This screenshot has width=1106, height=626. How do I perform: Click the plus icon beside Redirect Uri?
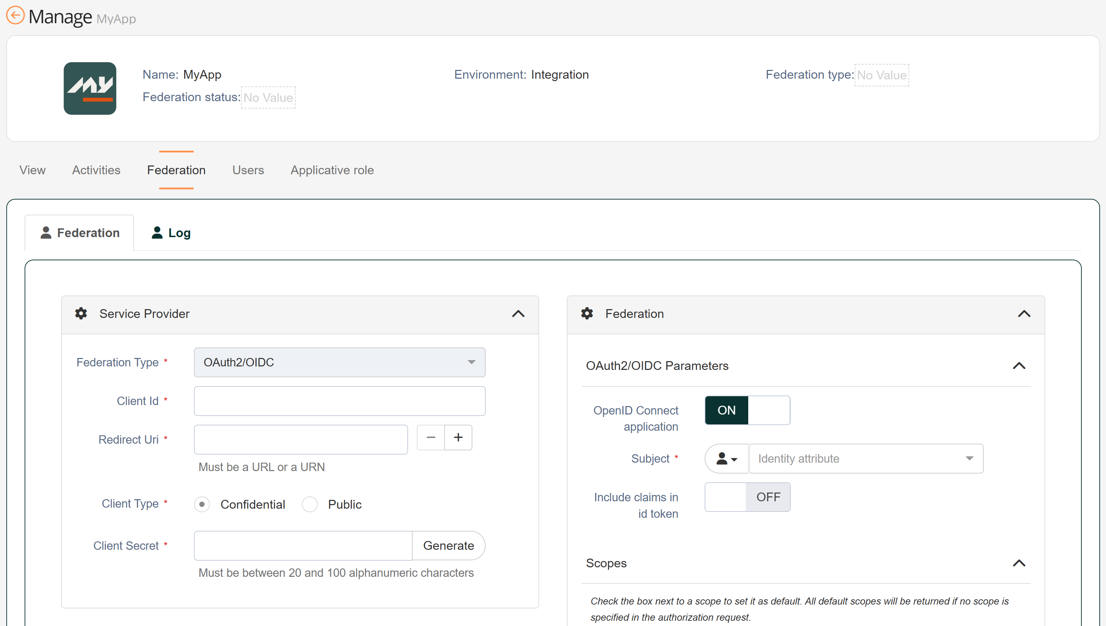pos(458,437)
